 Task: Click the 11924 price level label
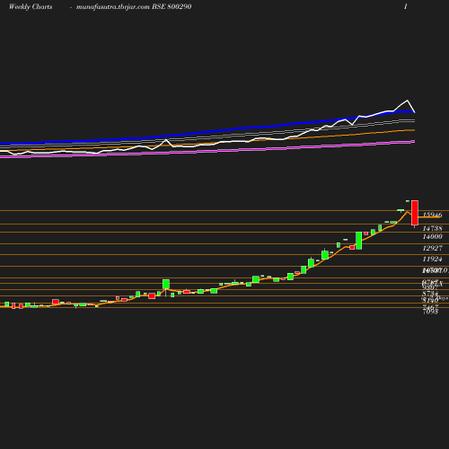point(432,259)
